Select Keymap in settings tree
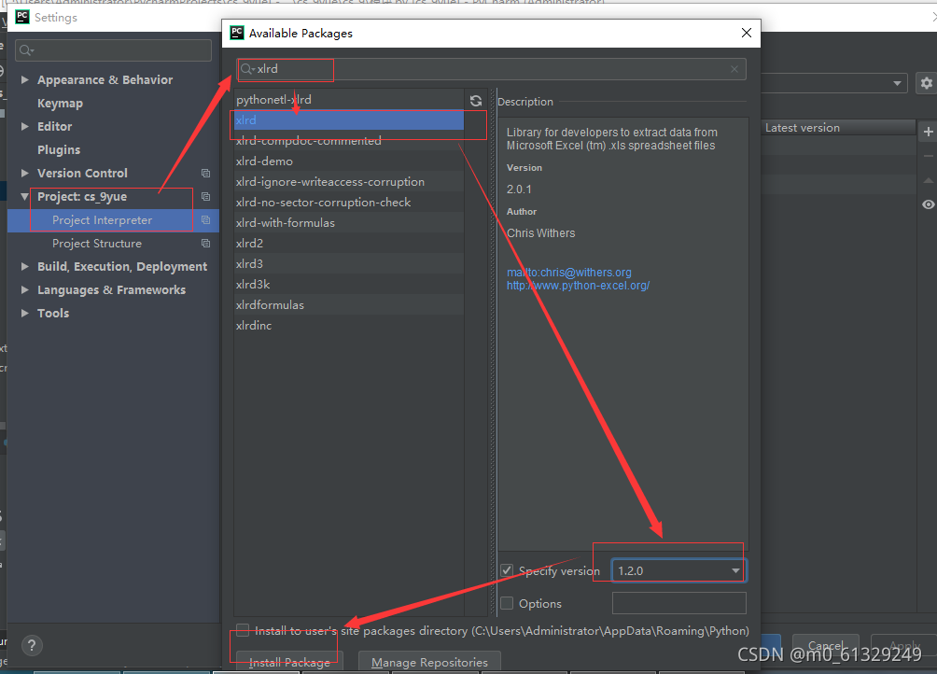Viewport: 937px width, 674px height. coord(61,104)
